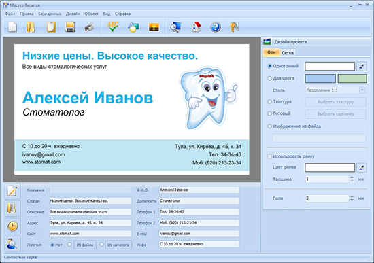Click the Выбрать текстуру button
374x263 pixels.
(x=335, y=102)
